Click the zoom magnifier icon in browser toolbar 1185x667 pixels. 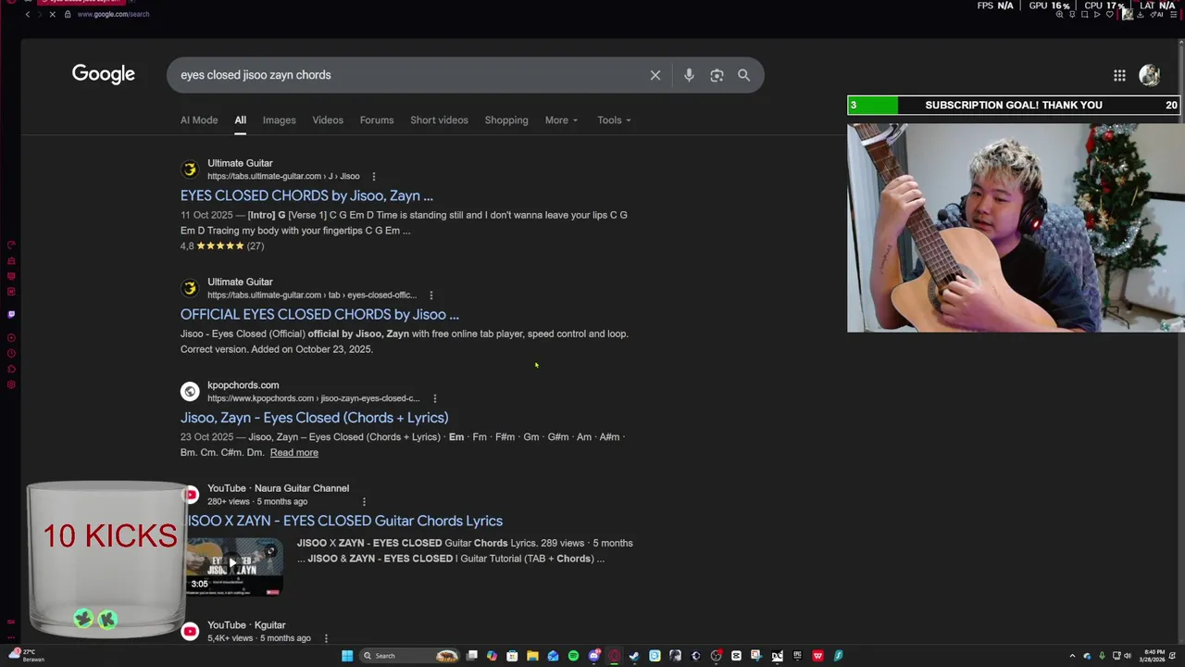pos(1059,15)
